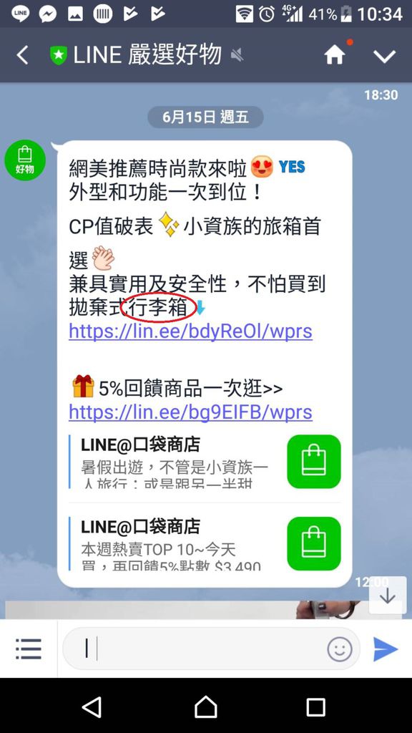This screenshot has height=733, width=412.
Task: Open the home icon with red dot
Action: point(335,55)
